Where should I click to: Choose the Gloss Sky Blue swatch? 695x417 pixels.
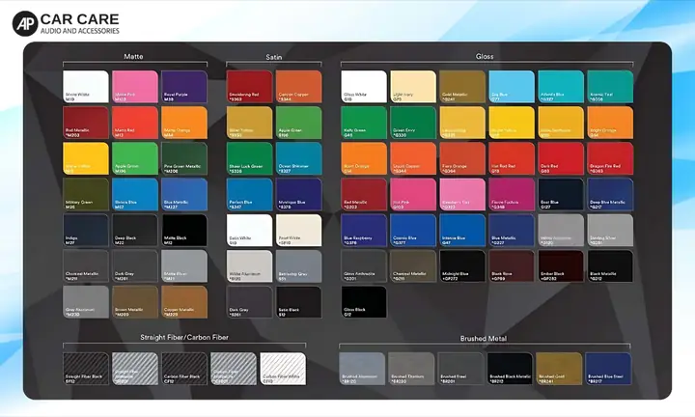pyautogui.click(x=511, y=85)
